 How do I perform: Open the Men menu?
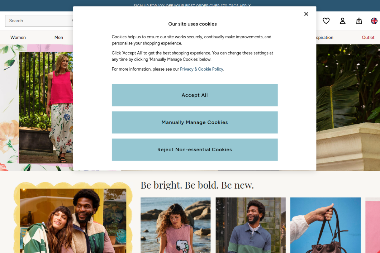(59, 37)
